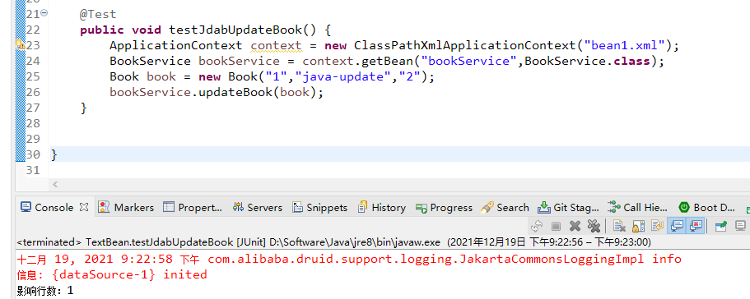
Task: Open the Markers tab
Action: pyautogui.click(x=126, y=208)
